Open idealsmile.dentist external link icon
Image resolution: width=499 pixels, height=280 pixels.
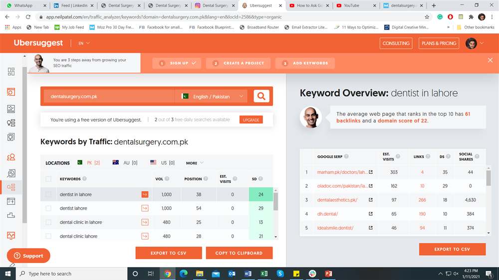(371, 228)
